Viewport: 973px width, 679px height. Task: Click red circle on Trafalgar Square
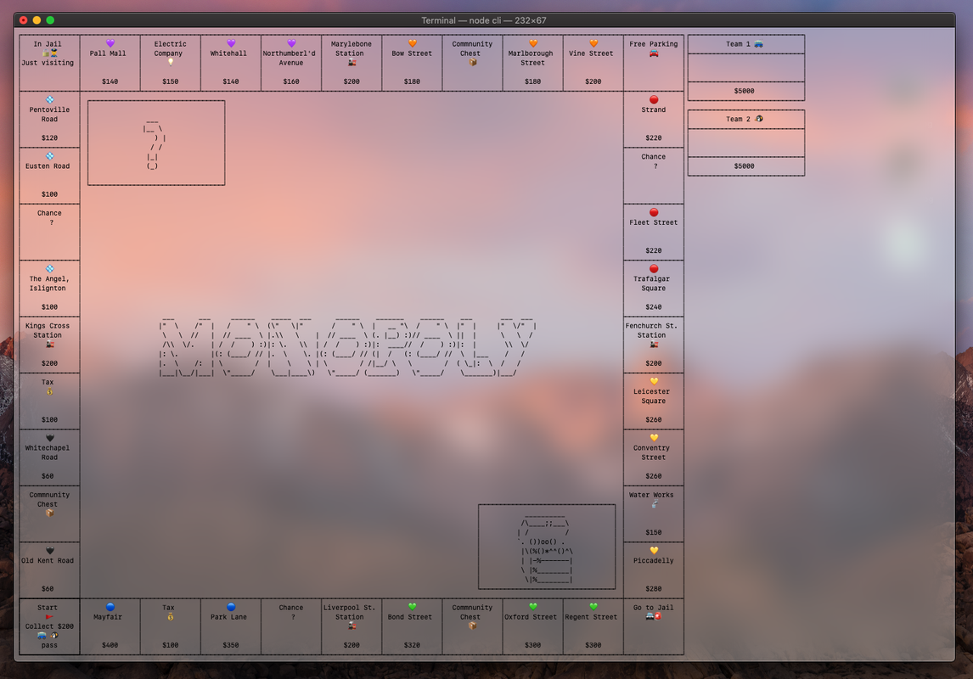point(654,269)
